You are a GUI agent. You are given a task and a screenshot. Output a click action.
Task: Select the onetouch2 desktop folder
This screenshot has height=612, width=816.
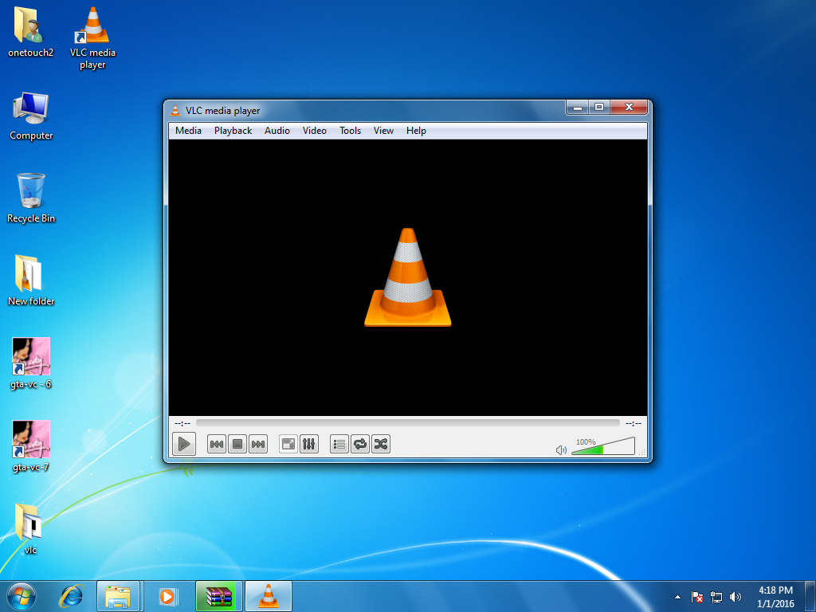[31, 31]
